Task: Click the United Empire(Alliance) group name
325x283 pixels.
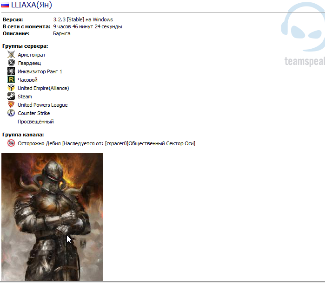Action: 43,88
